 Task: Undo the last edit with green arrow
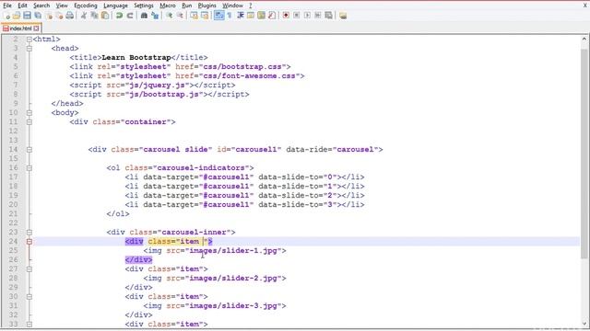click(x=119, y=16)
